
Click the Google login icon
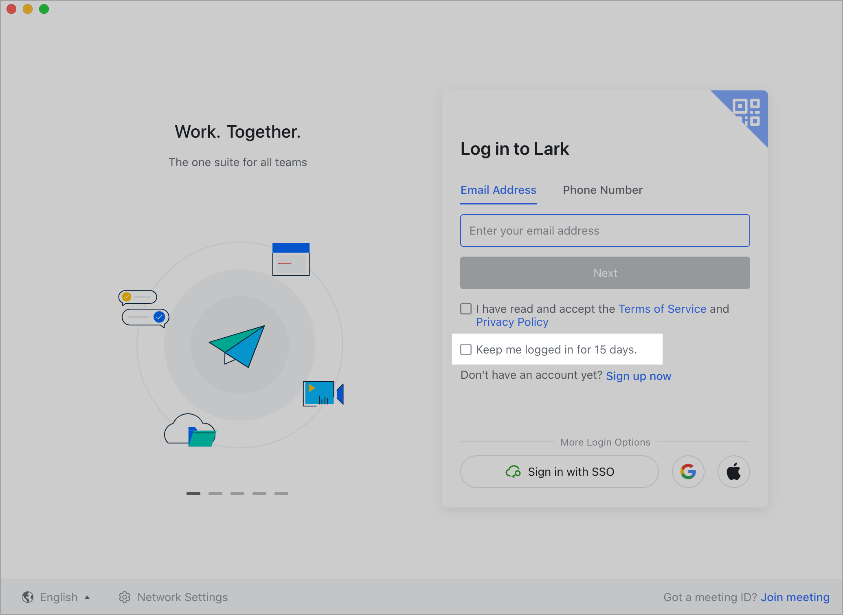point(688,472)
